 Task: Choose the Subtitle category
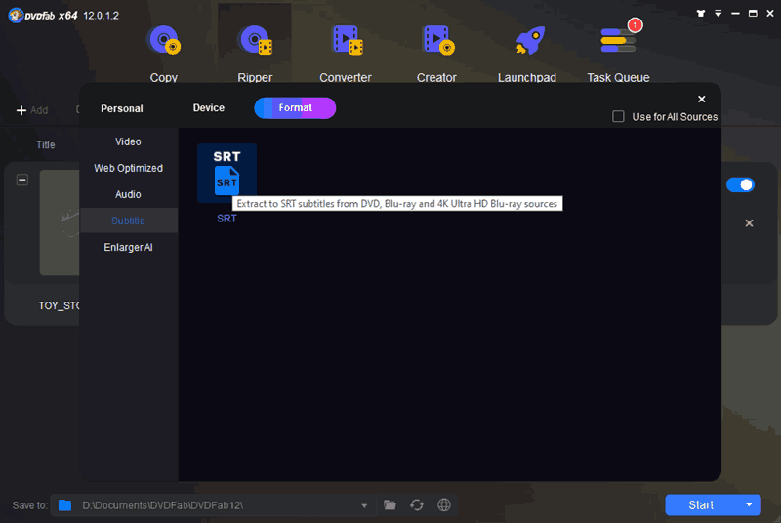(129, 221)
